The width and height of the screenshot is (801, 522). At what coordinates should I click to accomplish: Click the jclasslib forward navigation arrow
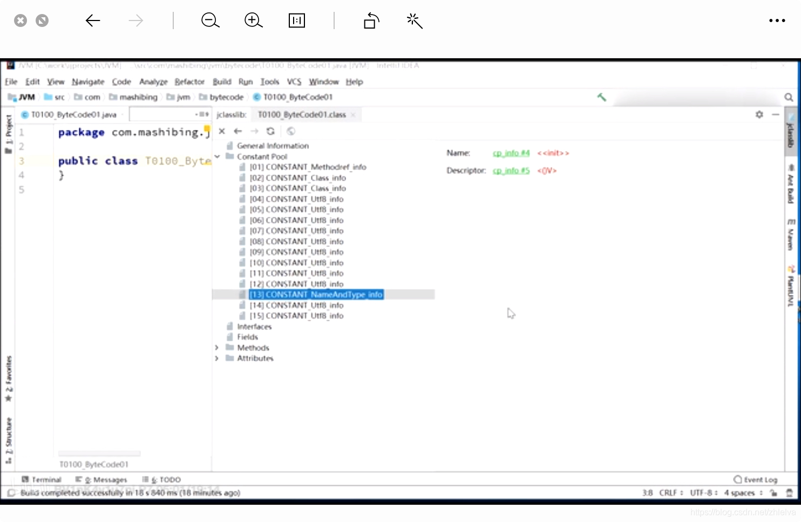[254, 131]
